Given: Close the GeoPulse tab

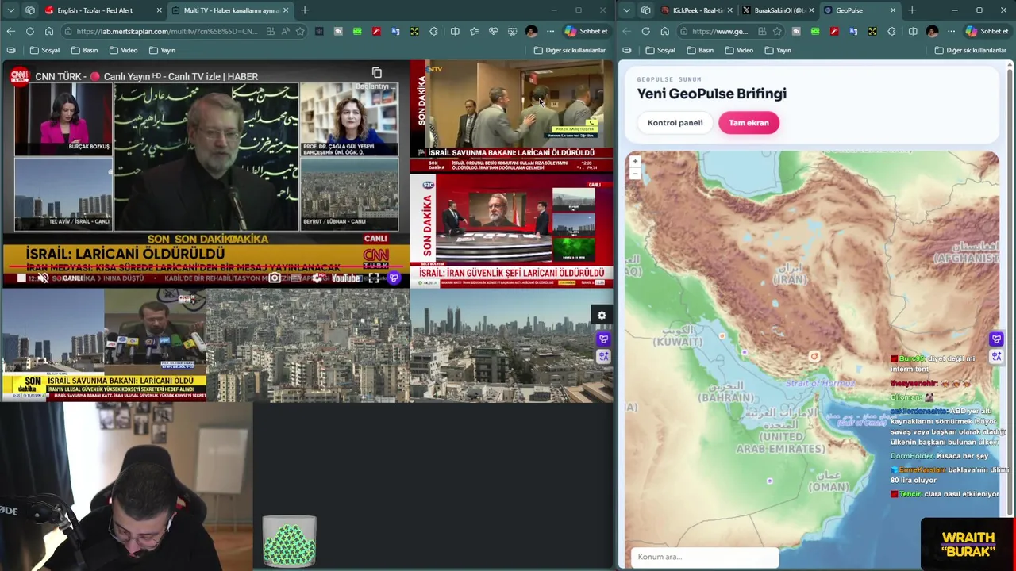Looking at the screenshot, I should coord(893,10).
